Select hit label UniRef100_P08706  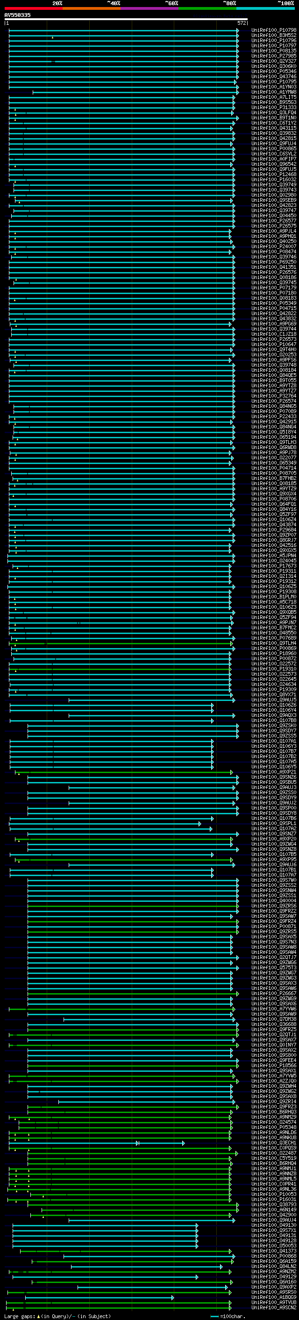(x=274, y=499)
